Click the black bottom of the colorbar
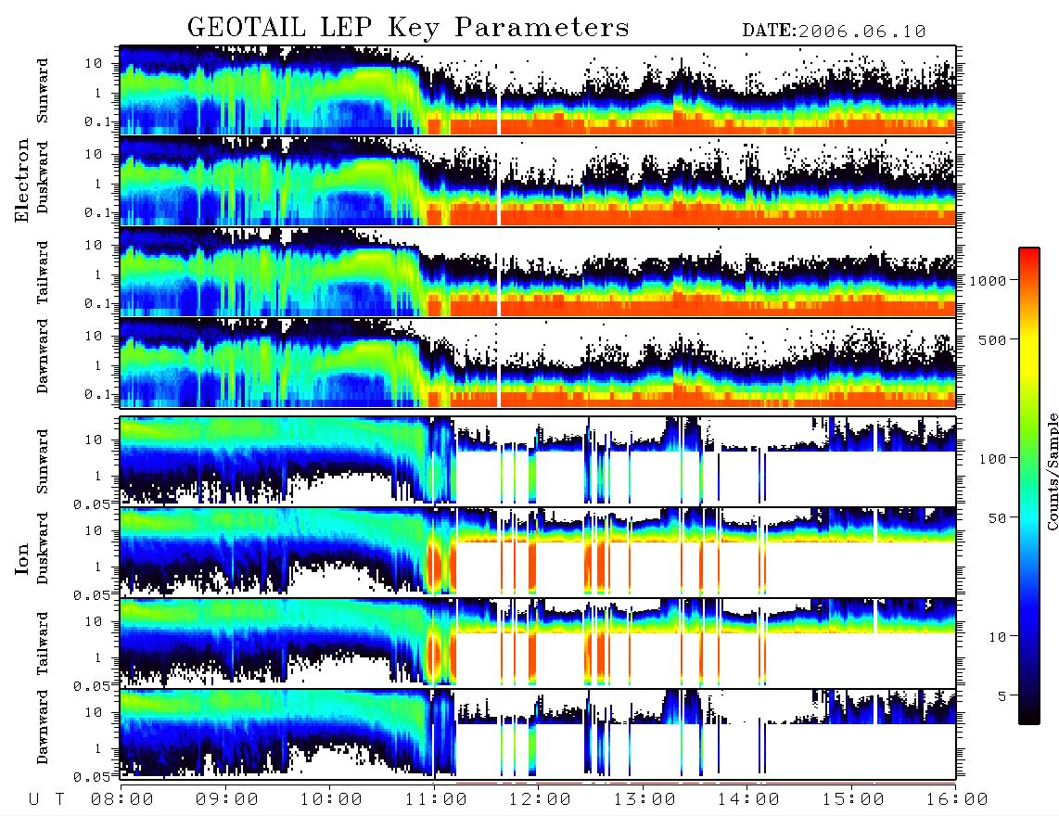 [x=1028, y=716]
